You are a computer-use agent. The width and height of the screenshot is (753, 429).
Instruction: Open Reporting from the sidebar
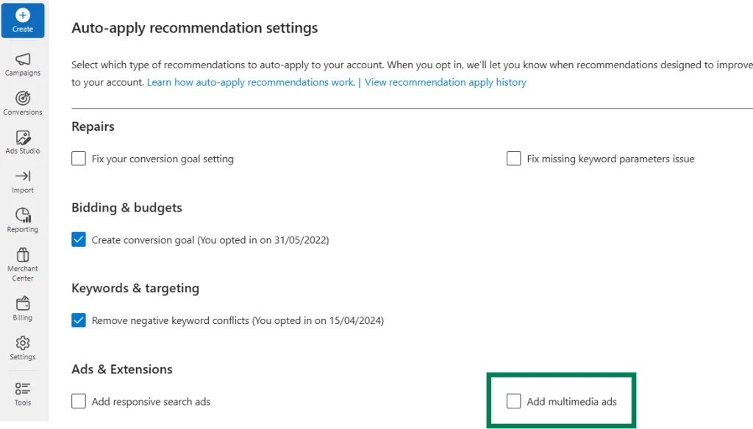click(x=23, y=220)
